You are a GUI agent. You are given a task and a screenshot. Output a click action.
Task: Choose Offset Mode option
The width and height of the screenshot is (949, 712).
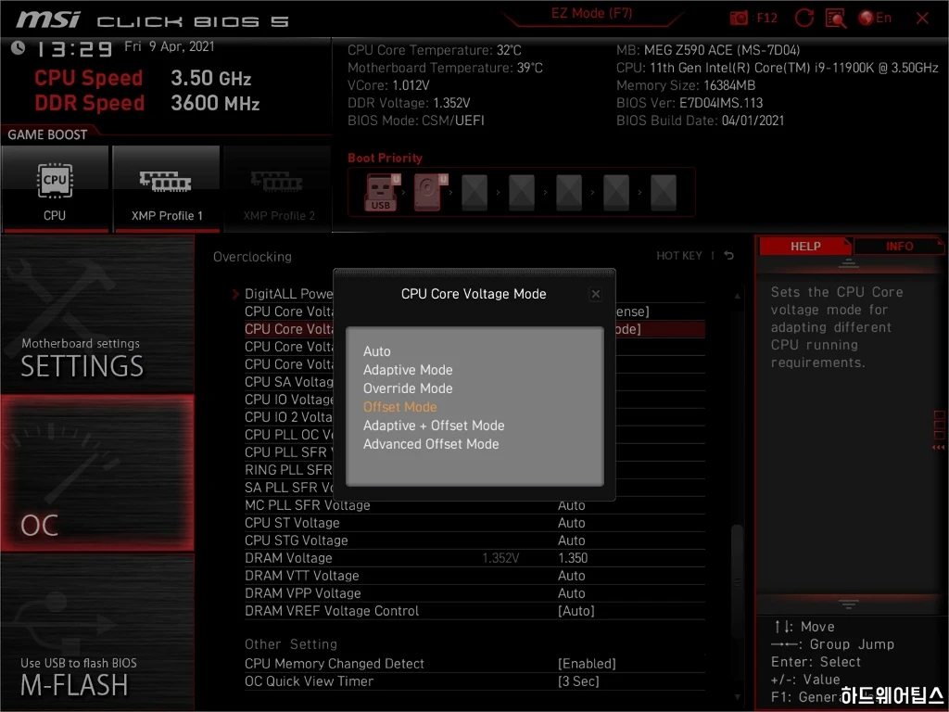[399, 407]
